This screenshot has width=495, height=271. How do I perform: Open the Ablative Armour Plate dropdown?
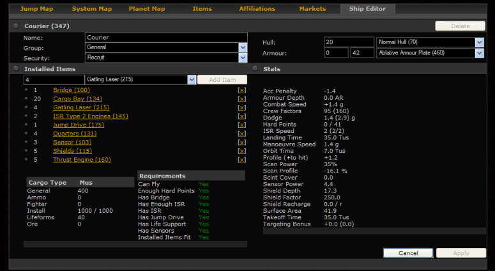pyautogui.click(x=479, y=52)
